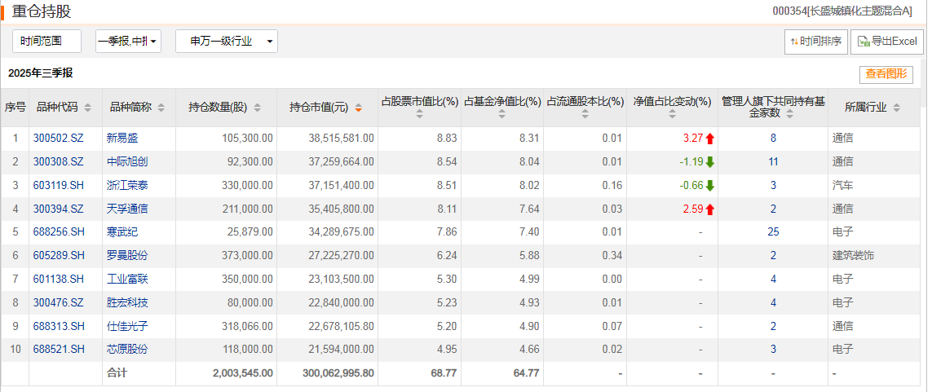Click stock name 工业富联

coord(127,280)
